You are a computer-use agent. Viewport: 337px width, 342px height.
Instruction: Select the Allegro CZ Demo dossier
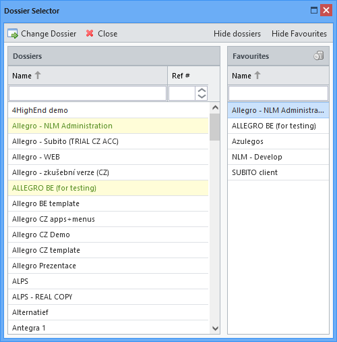(108, 235)
